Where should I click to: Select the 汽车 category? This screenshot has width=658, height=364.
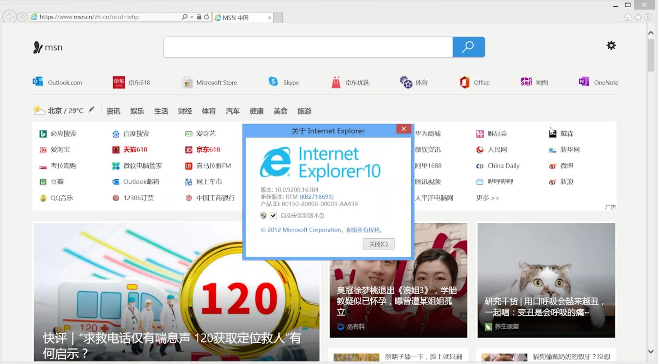[x=232, y=111]
